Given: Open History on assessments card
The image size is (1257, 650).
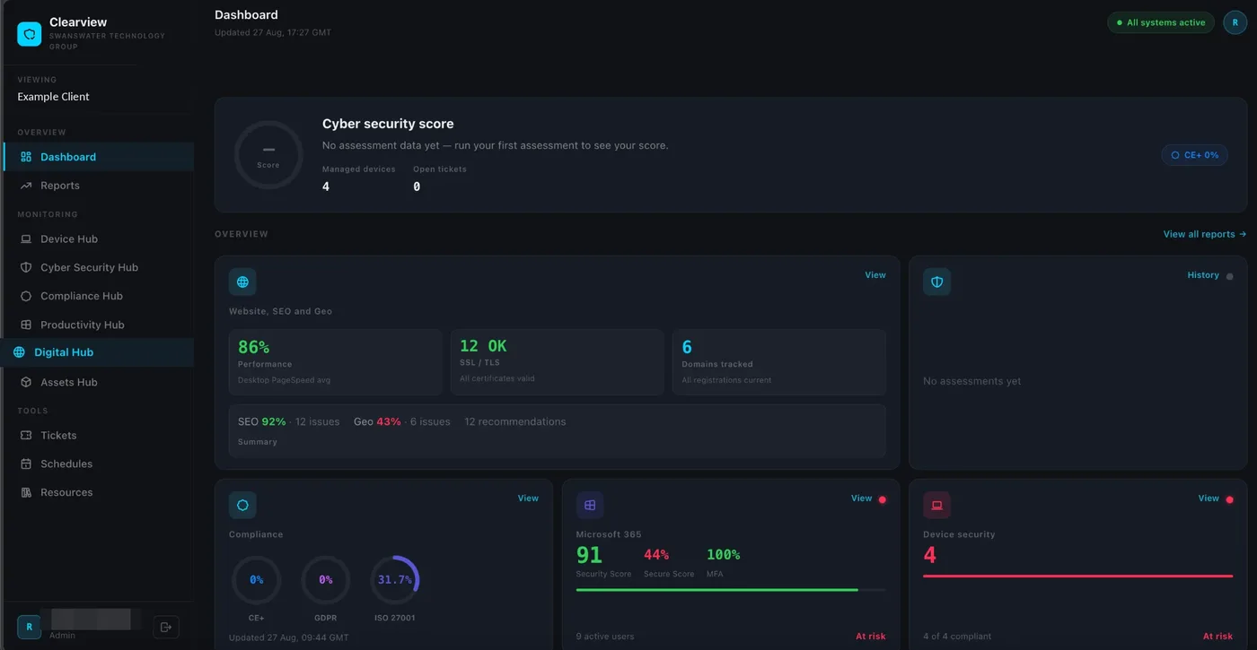Looking at the screenshot, I should pyautogui.click(x=1203, y=275).
